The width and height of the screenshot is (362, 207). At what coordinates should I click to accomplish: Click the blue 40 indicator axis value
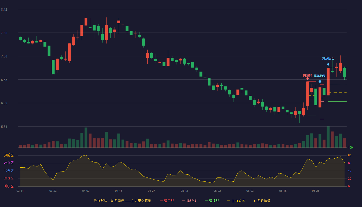350,171
